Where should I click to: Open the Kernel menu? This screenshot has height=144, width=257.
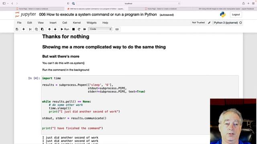point(77,23)
